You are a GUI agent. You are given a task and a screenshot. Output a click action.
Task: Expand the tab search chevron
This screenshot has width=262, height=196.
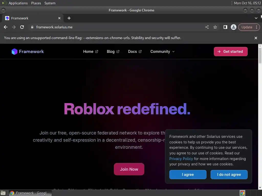256,18
